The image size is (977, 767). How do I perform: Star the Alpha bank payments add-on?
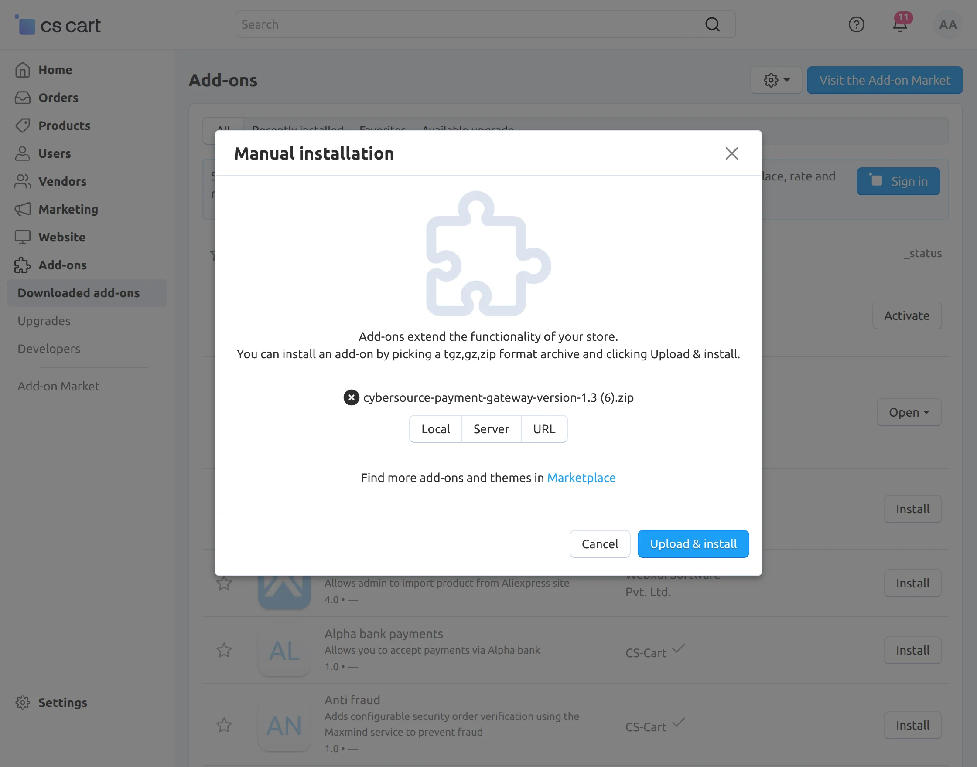[224, 650]
